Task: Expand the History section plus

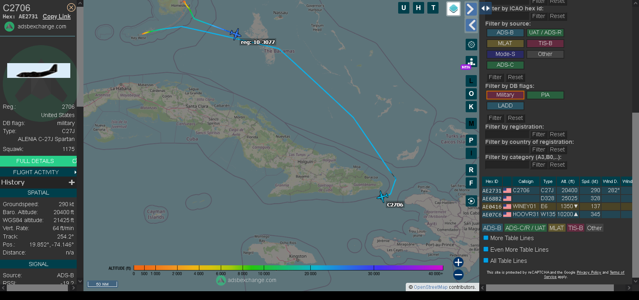Action: coord(72,182)
